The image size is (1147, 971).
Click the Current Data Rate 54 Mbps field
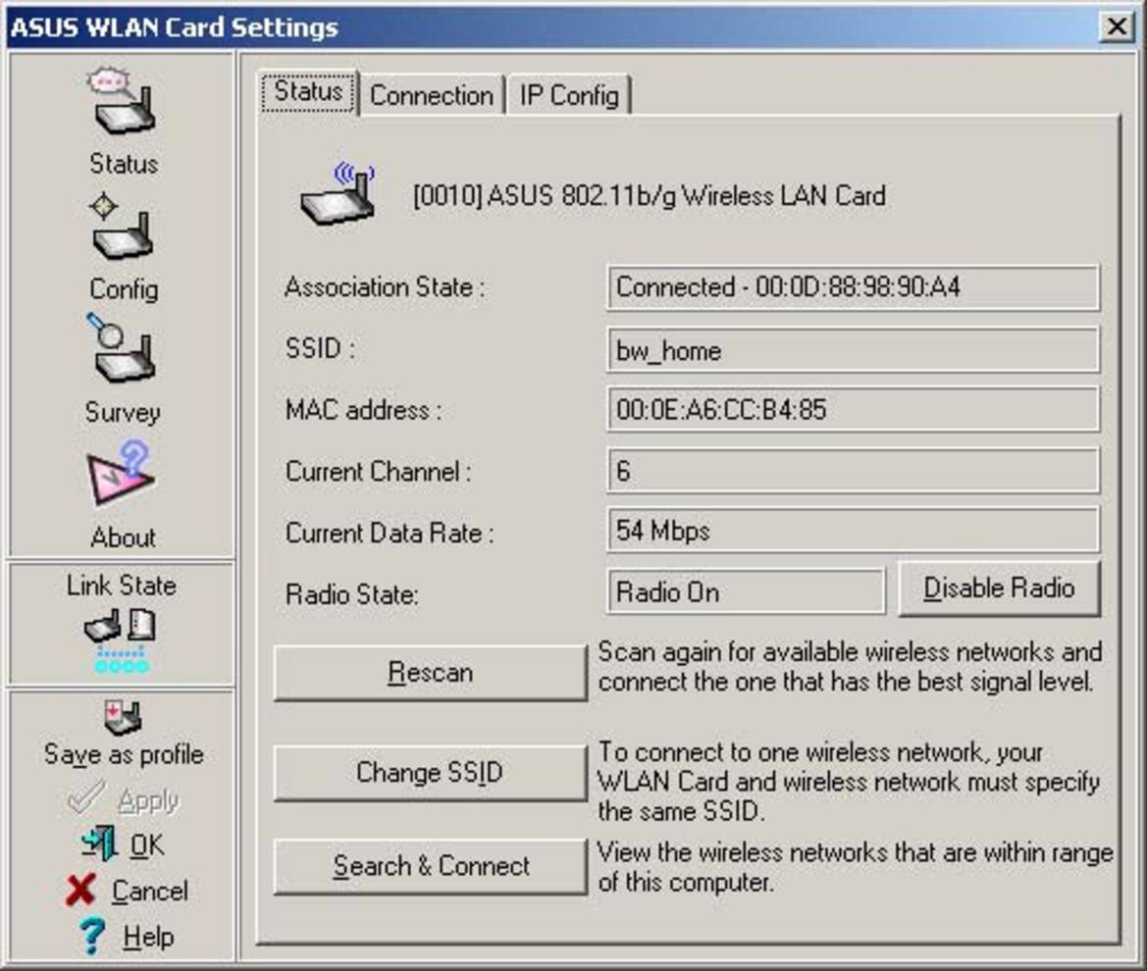[853, 530]
